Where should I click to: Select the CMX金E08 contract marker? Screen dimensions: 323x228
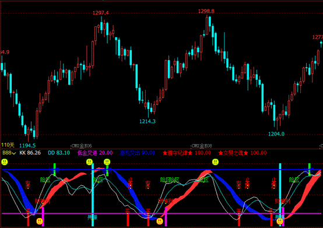(202, 146)
